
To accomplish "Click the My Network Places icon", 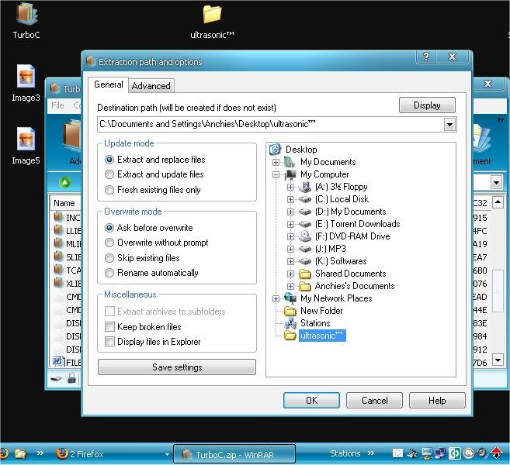I will point(290,298).
